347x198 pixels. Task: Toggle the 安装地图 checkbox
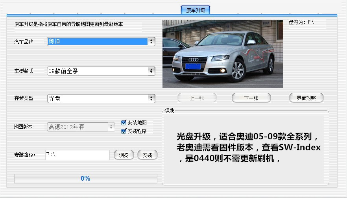pos(124,122)
